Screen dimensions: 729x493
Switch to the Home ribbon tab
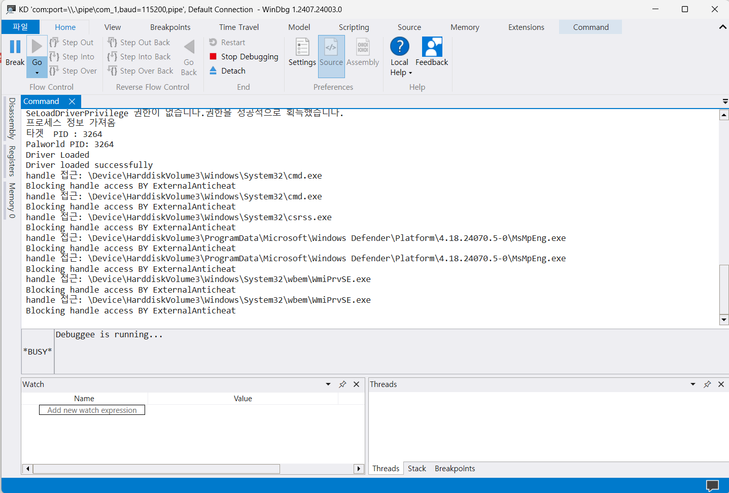coord(65,27)
